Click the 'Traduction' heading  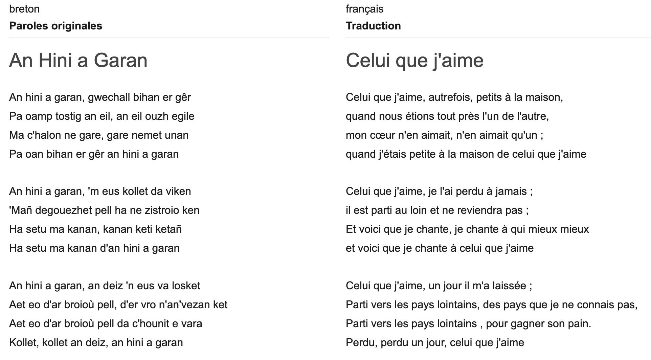pos(373,26)
